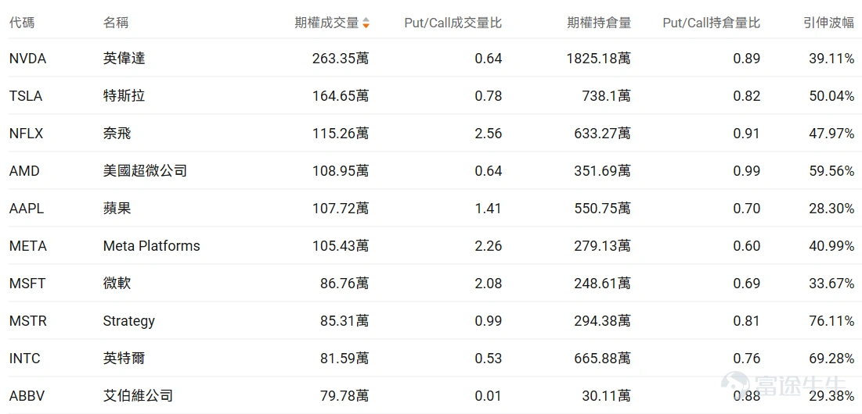Select INTC option volume 81.59萬
Viewport: 862px width, 414px height.
tap(344, 359)
